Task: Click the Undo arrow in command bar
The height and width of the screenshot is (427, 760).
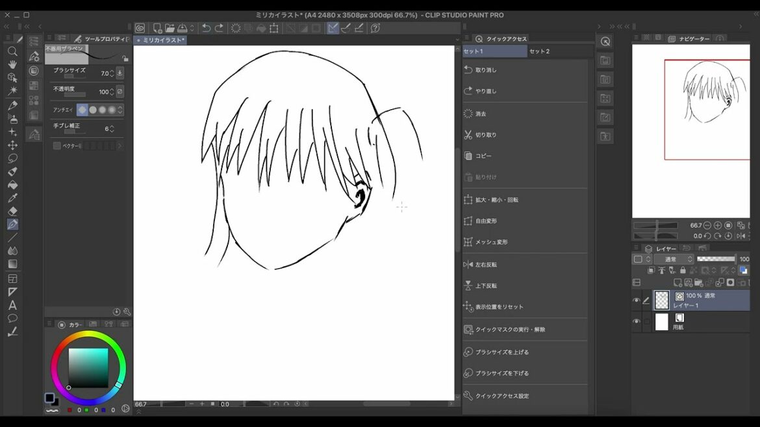Action: (206, 28)
